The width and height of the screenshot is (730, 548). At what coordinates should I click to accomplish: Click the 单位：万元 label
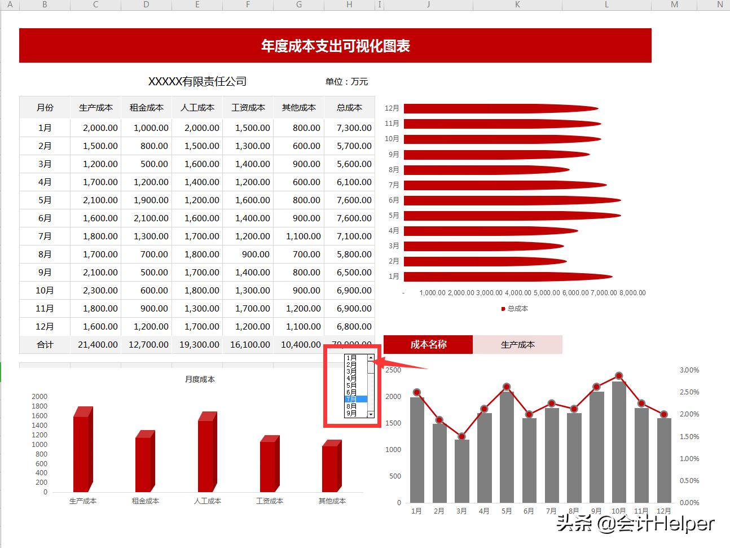click(346, 81)
